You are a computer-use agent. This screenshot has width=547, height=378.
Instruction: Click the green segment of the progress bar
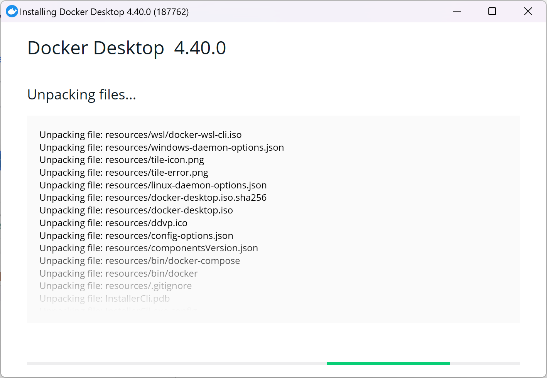point(388,363)
